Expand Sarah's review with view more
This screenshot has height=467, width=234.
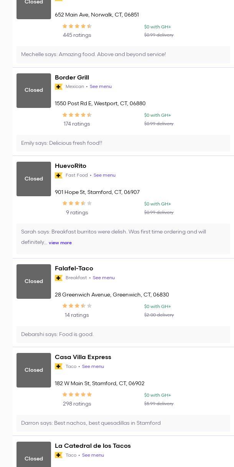pyautogui.click(x=60, y=243)
